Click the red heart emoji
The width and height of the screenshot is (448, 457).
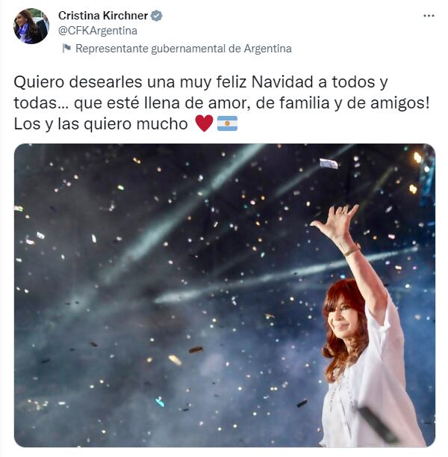click(204, 123)
